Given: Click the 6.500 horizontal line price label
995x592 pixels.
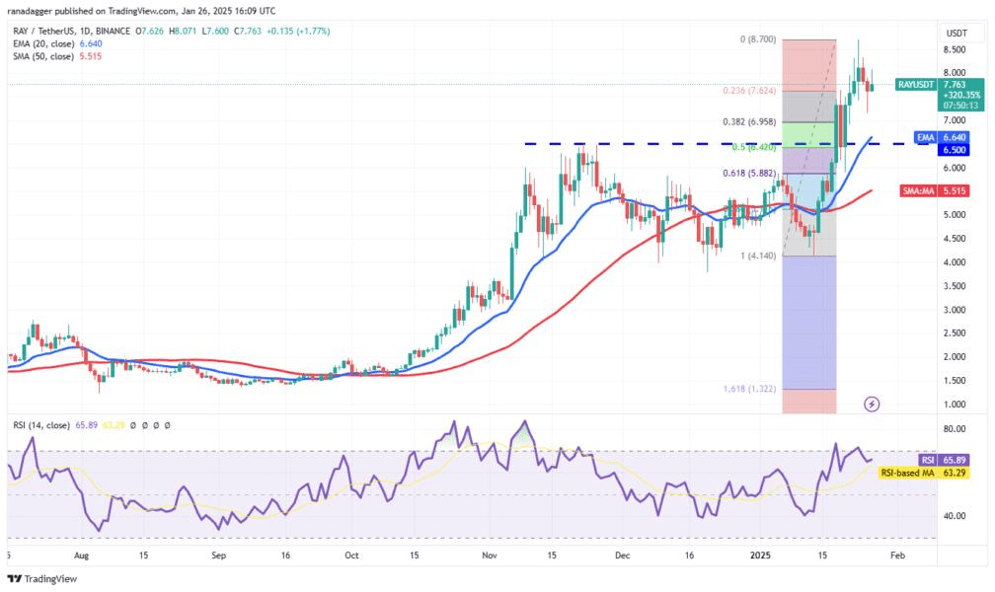Looking at the screenshot, I should tap(954, 150).
